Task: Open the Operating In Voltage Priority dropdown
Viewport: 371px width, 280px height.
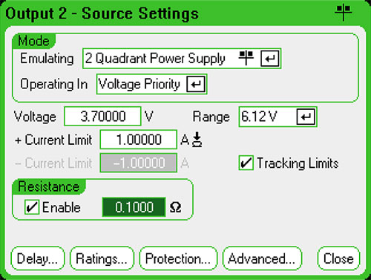Action: 151,84
